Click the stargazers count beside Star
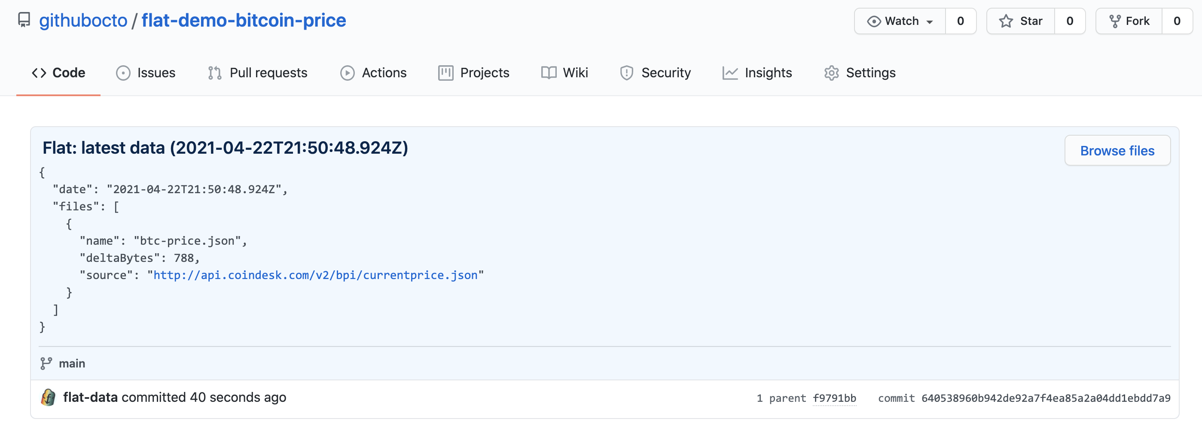Viewport: 1202px width, 431px height. (1070, 21)
